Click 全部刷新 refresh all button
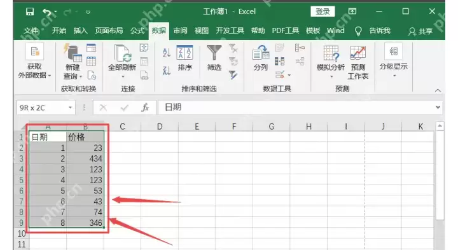The width and height of the screenshot is (458, 250). point(122,61)
